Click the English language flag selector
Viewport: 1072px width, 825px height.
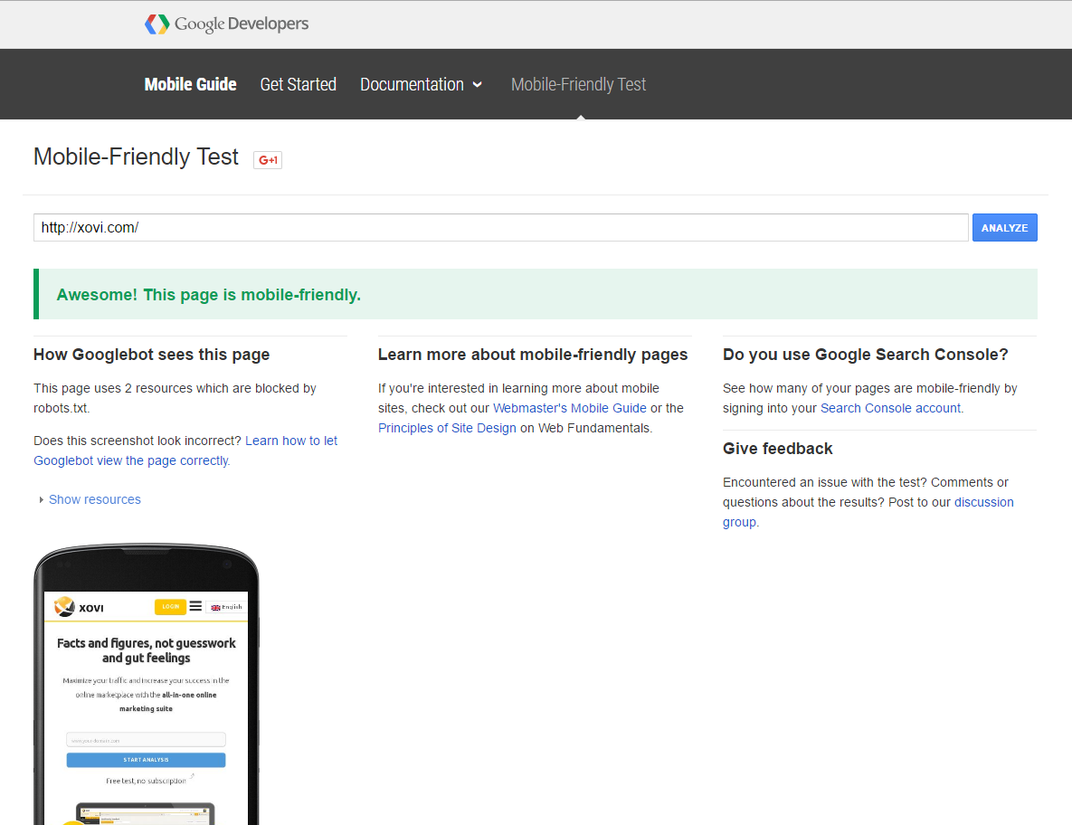(x=226, y=607)
